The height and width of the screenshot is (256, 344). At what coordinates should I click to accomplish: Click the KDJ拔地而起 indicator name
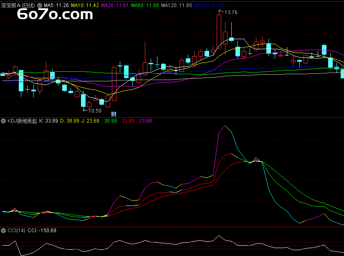tap(22, 121)
